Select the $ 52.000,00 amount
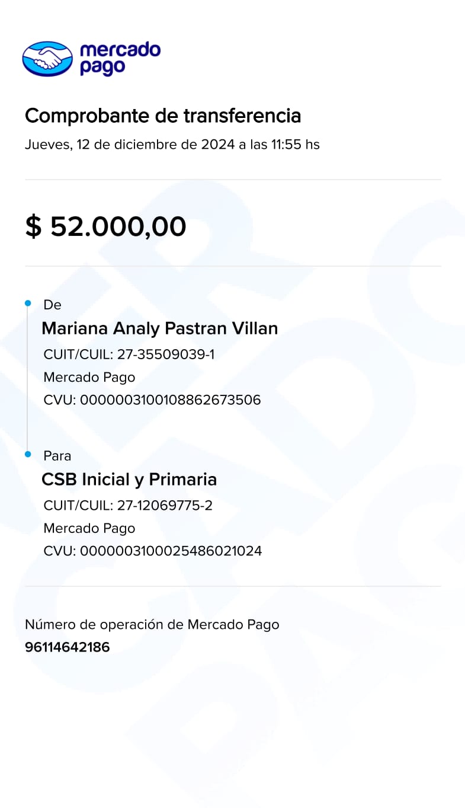465x808 pixels. (105, 226)
